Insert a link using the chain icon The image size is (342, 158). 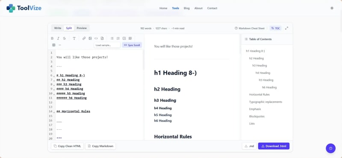point(84,38)
